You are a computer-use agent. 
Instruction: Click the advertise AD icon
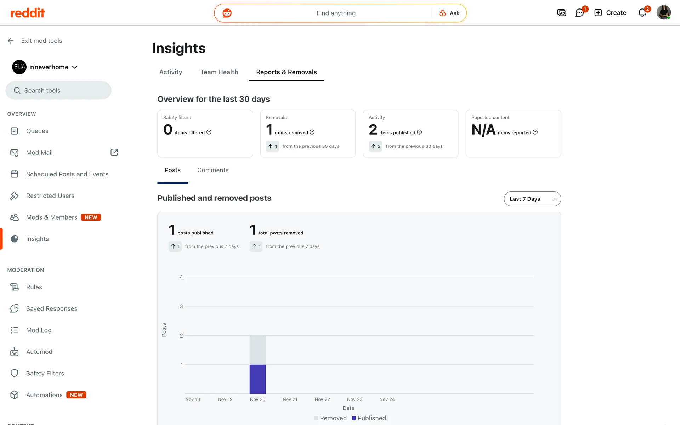pyautogui.click(x=562, y=13)
